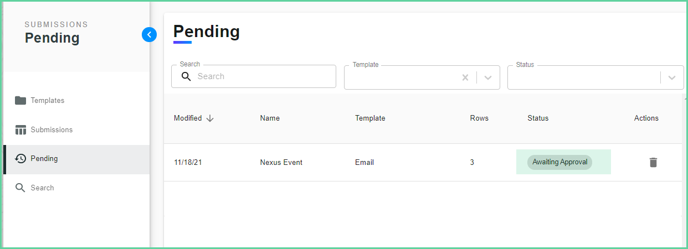Screen dimensions: 688x249
Task: Expand the Status dropdown arrow
Action: point(672,77)
